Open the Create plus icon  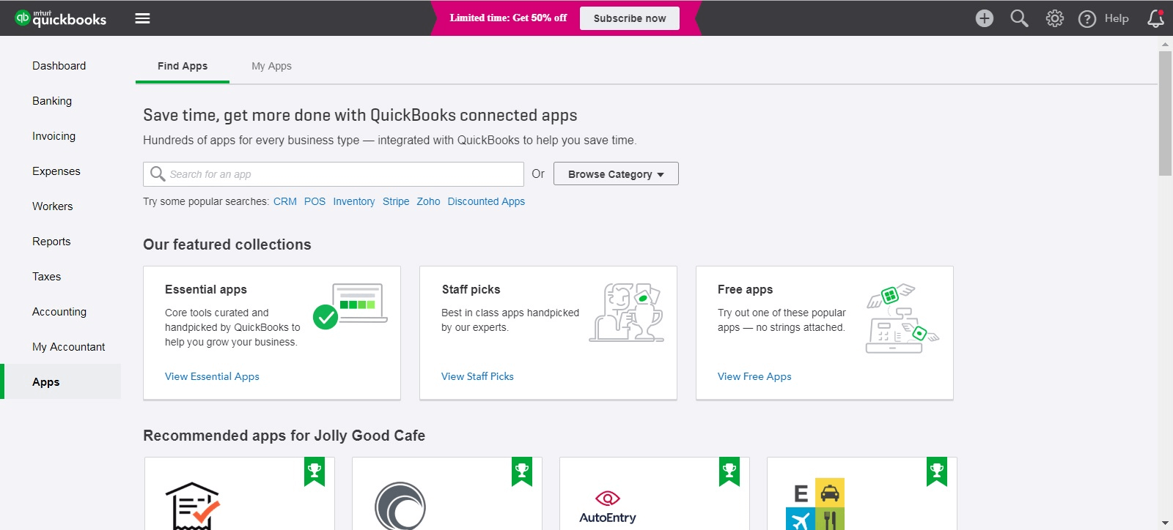pyautogui.click(x=985, y=18)
